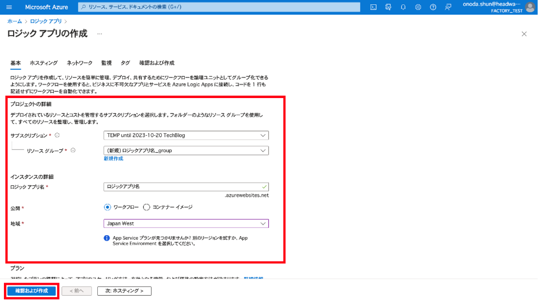Select the ワークフロー radio button
The height and width of the screenshot is (302, 538).
tap(108, 207)
